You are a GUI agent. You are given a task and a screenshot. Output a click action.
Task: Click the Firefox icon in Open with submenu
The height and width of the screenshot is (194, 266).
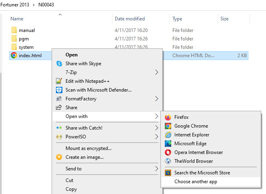point(168,117)
